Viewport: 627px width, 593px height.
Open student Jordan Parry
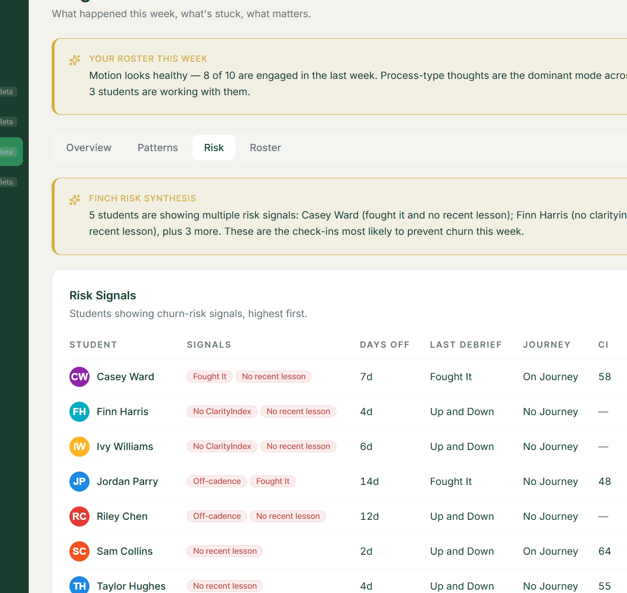pyautogui.click(x=127, y=482)
